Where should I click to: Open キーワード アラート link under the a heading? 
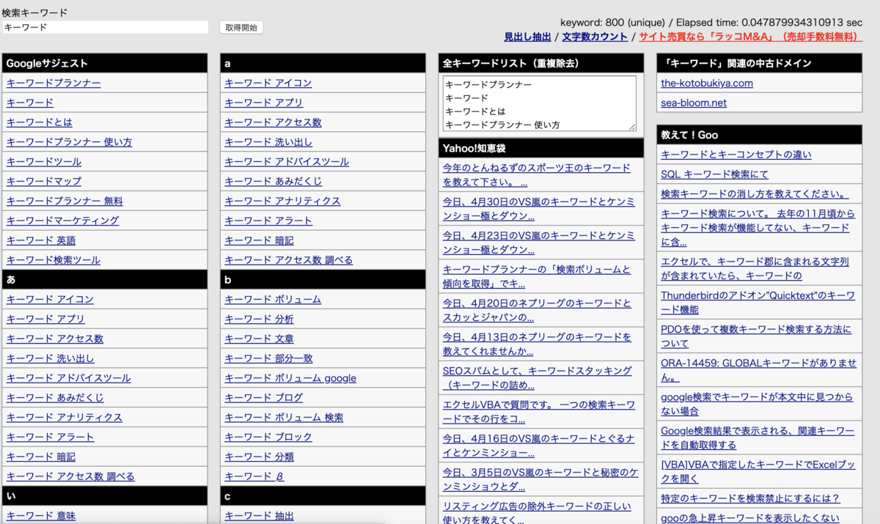tap(268, 221)
